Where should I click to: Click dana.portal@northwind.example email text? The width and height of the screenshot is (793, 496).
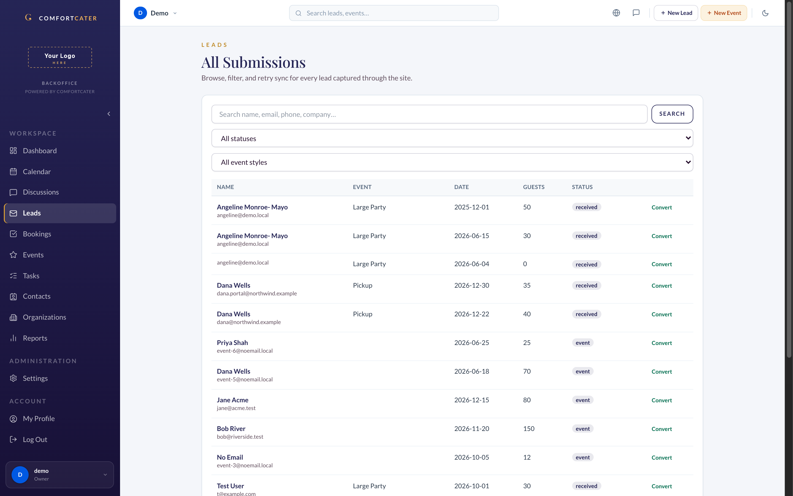(257, 293)
